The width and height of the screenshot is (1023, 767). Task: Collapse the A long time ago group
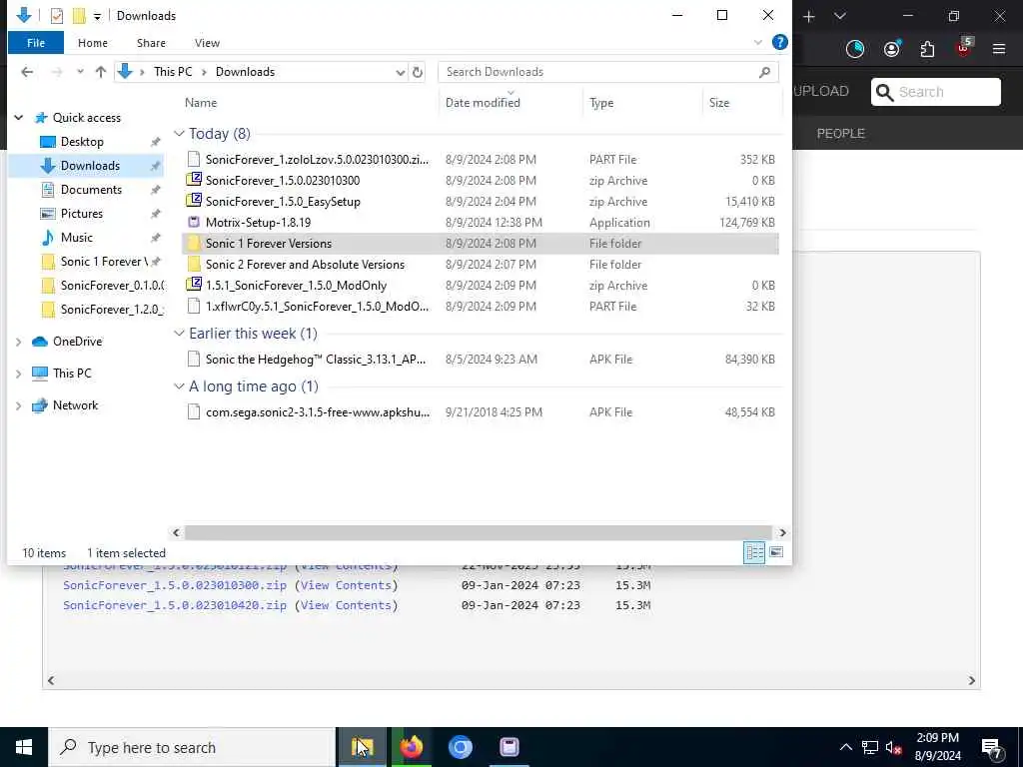tap(180, 386)
